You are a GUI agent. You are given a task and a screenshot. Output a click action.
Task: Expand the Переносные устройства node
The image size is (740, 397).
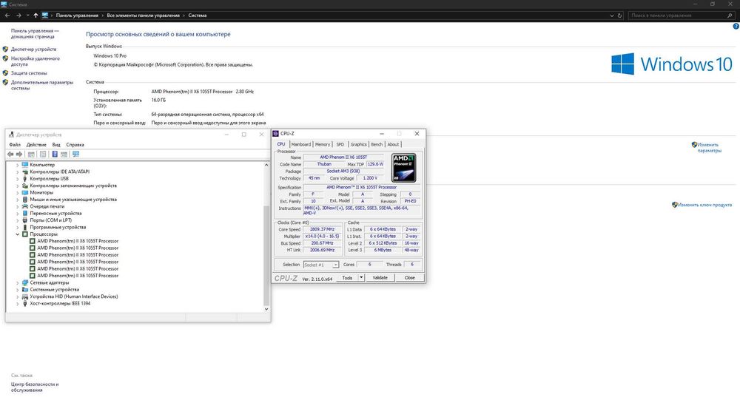point(18,213)
